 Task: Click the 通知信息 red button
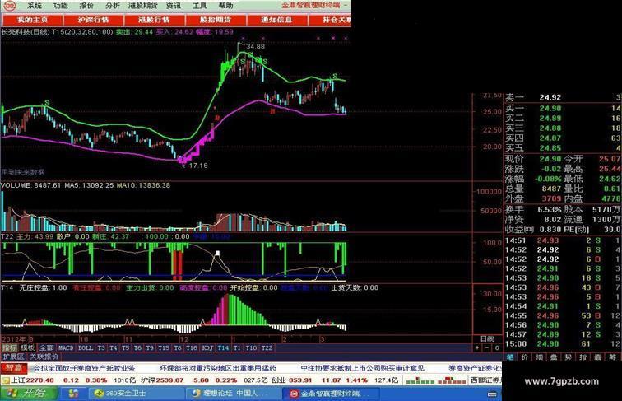tap(277, 20)
